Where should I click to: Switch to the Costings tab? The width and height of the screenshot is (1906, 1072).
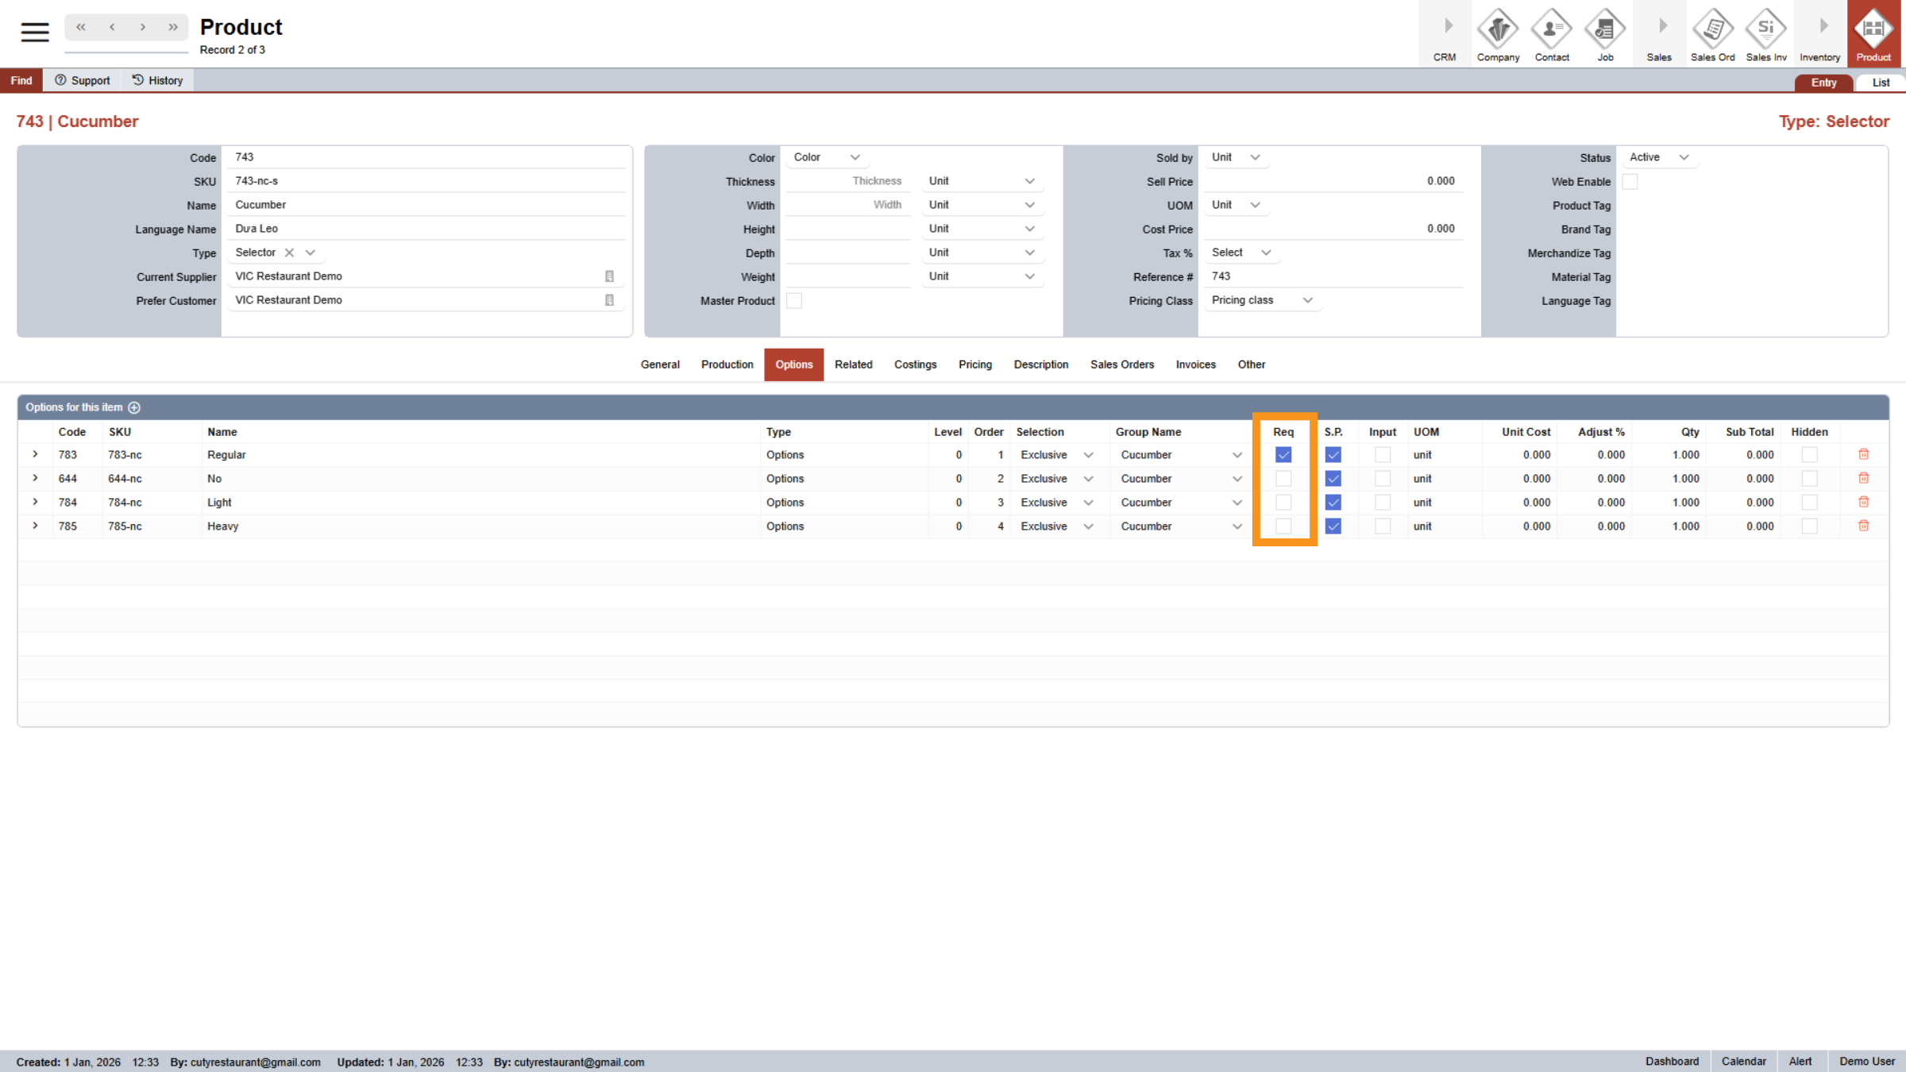[x=915, y=364]
